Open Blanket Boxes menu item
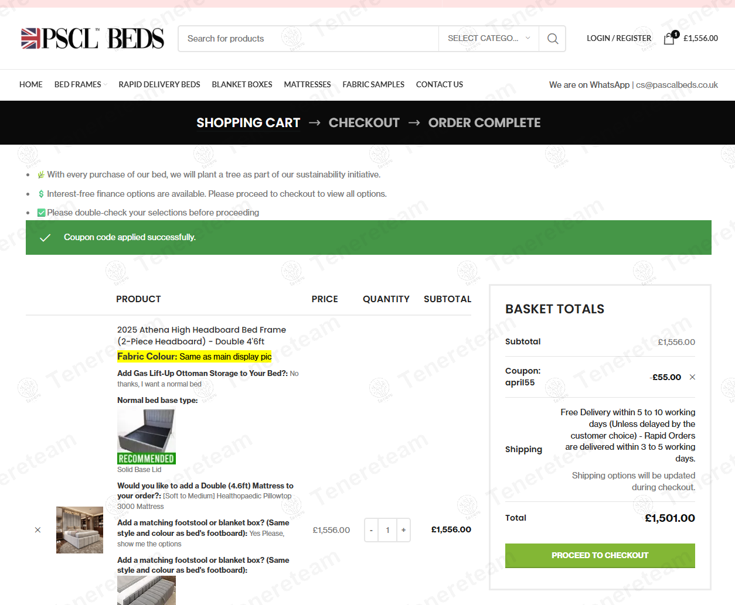 coord(242,84)
